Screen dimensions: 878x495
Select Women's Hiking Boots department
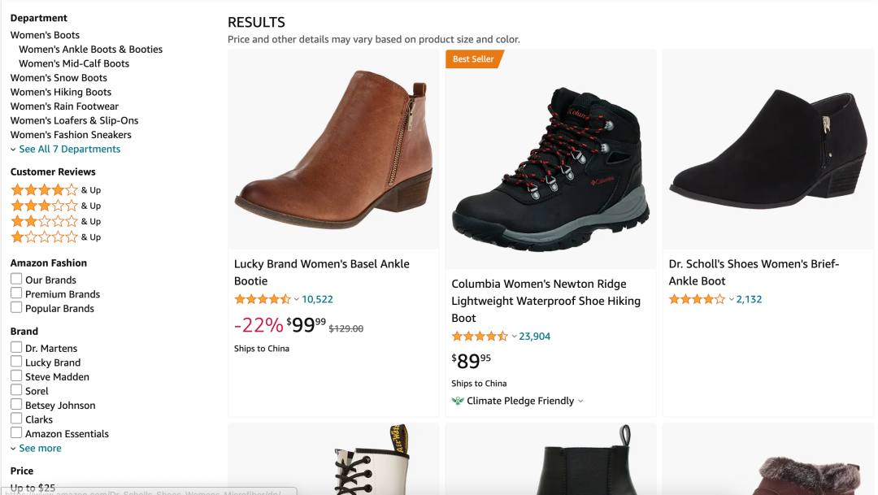pos(61,93)
